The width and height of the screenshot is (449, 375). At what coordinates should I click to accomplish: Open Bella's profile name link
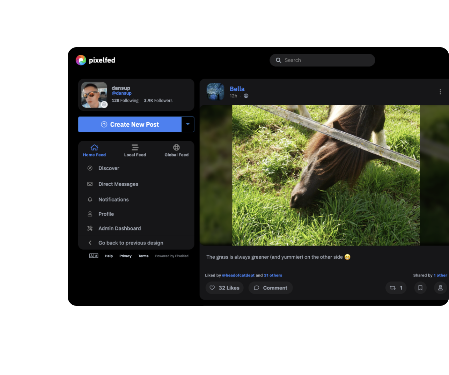pyautogui.click(x=237, y=89)
